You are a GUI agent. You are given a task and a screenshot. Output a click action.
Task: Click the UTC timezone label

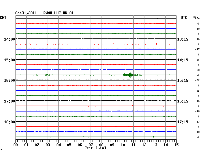(184, 18)
